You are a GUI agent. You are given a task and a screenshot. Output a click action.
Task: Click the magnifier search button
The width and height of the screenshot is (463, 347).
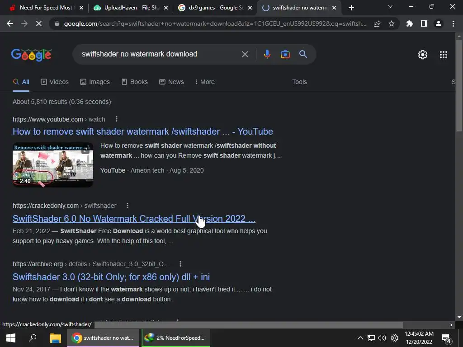tap(303, 54)
